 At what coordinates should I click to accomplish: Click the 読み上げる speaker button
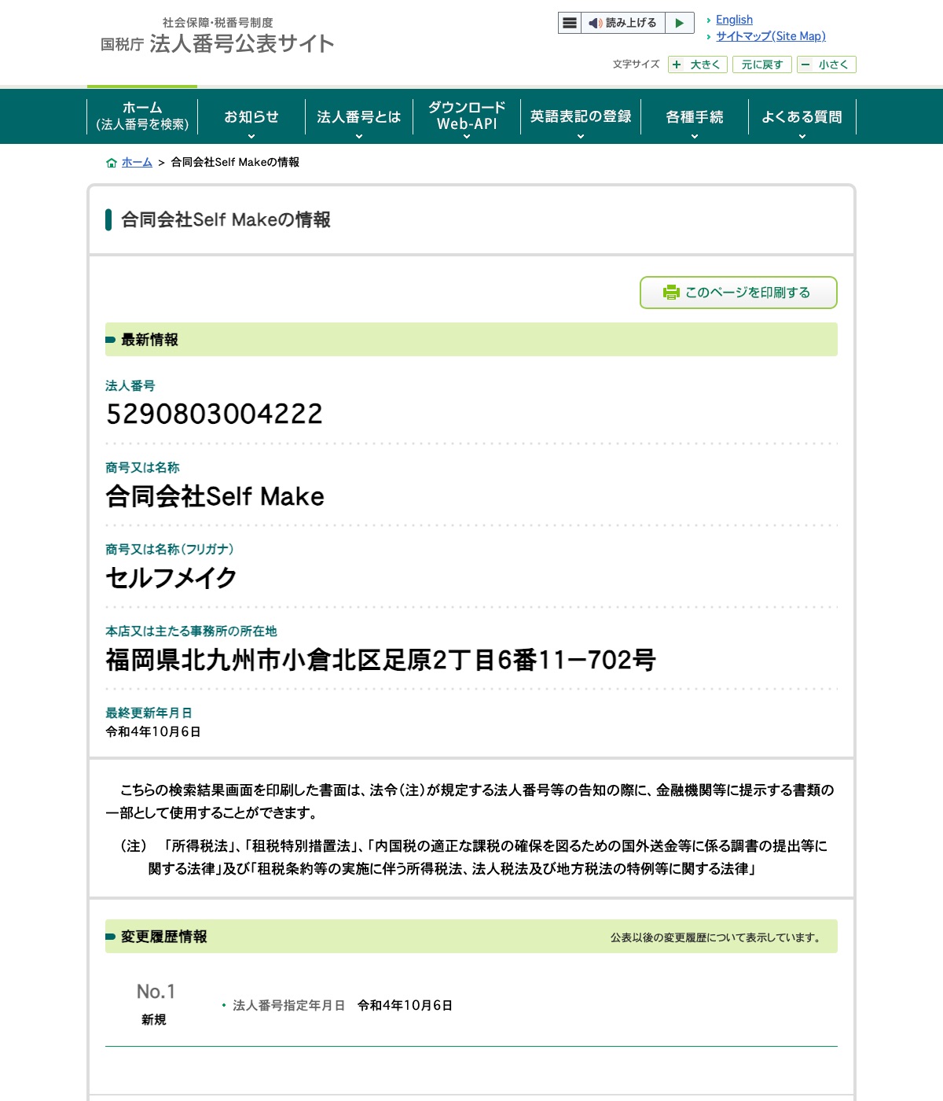click(622, 23)
